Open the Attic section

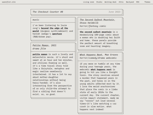(121, 2)
